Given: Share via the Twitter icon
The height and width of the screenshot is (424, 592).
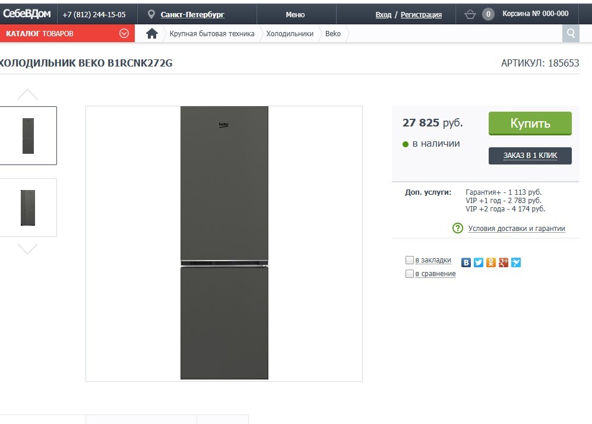Looking at the screenshot, I should pos(479,262).
